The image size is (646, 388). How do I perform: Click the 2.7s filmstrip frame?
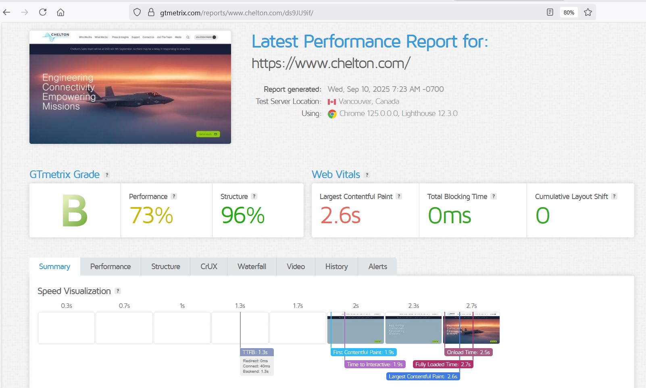click(x=471, y=328)
